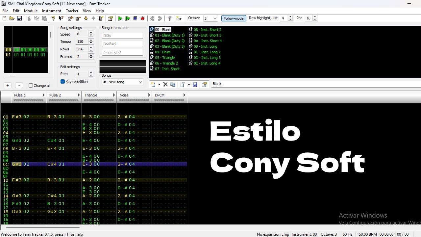The width and height of the screenshot is (421, 237).
Task: Open the Tracker menu
Action: click(72, 11)
